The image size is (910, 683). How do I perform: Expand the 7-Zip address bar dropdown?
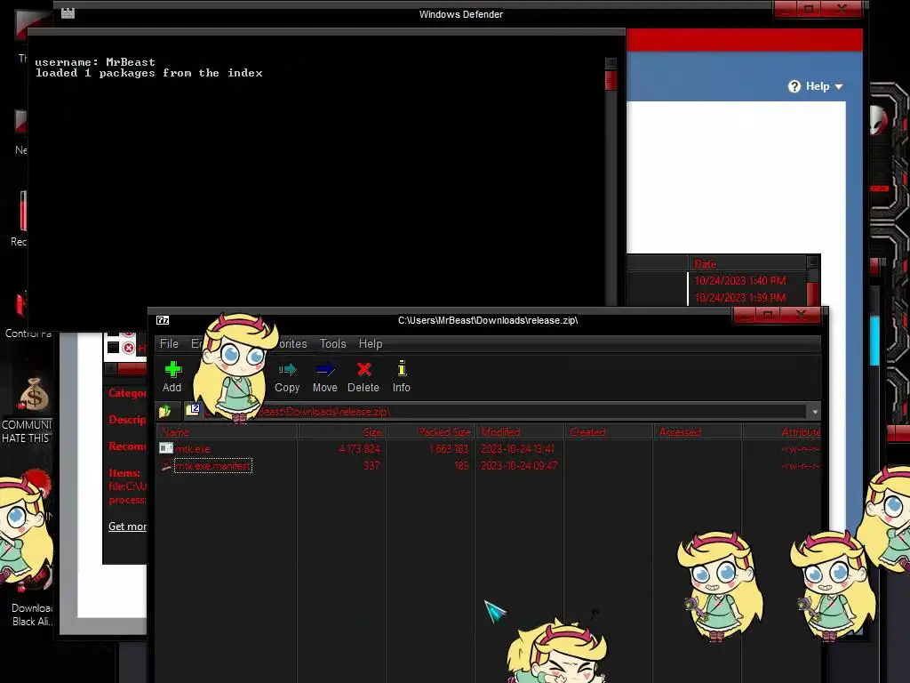(815, 412)
